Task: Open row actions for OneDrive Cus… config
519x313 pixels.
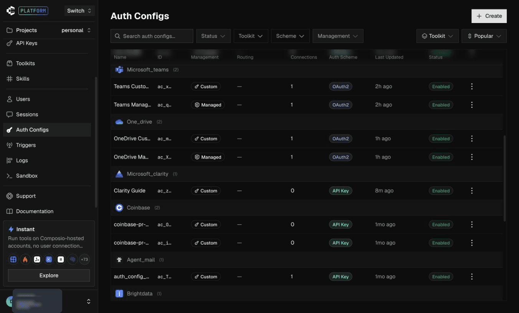Action: click(472, 139)
